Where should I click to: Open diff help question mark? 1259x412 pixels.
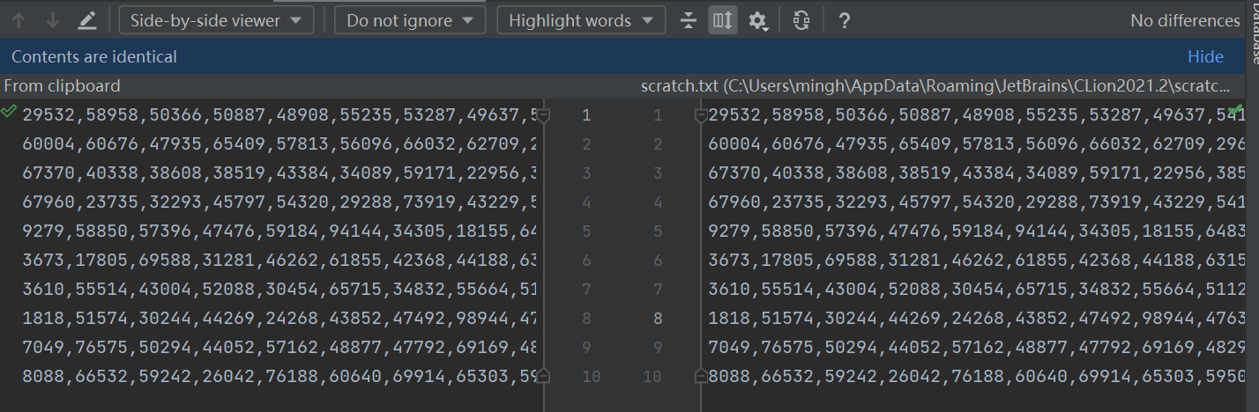tap(845, 20)
